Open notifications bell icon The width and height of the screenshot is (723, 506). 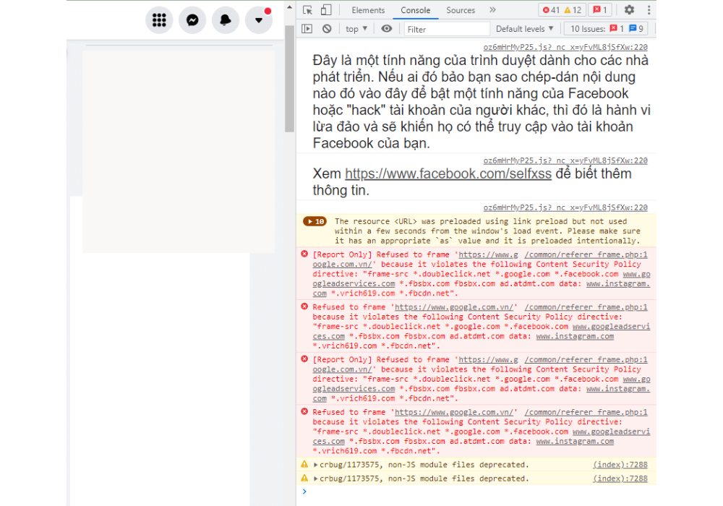pyautogui.click(x=226, y=20)
